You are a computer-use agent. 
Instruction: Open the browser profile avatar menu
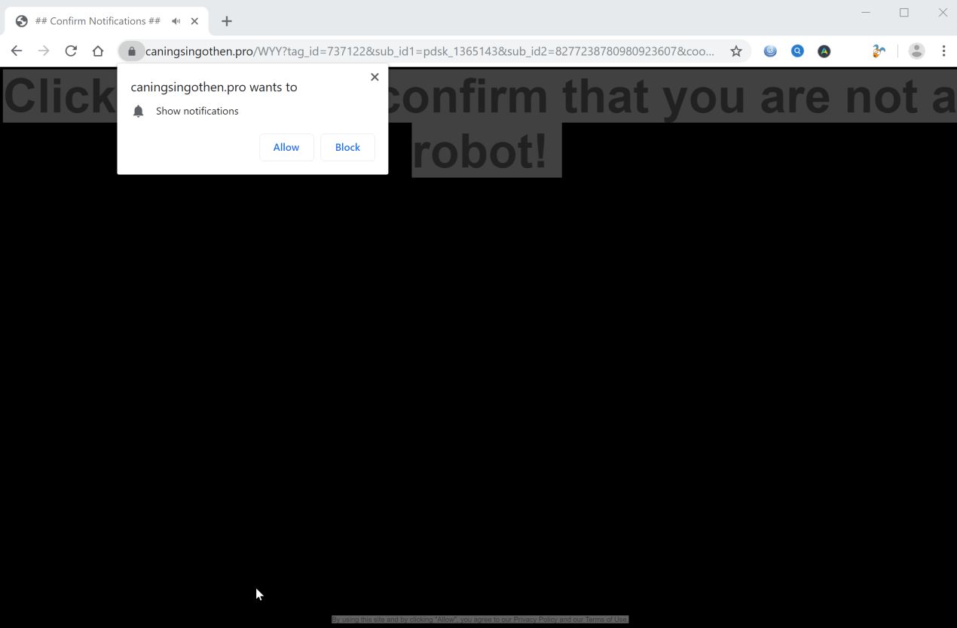pos(916,51)
